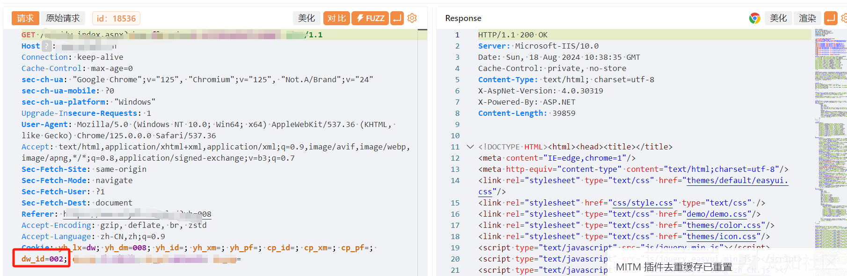Switch to the 请求 tab

point(25,18)
